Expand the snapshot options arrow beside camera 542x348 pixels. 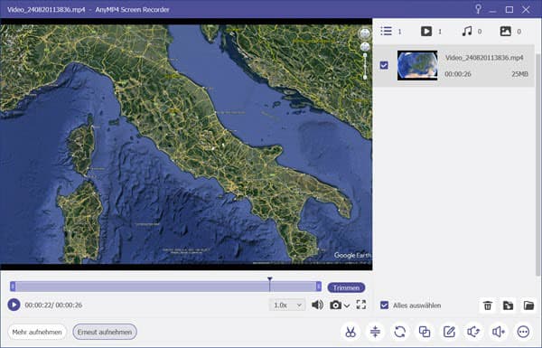pos(347,306)
